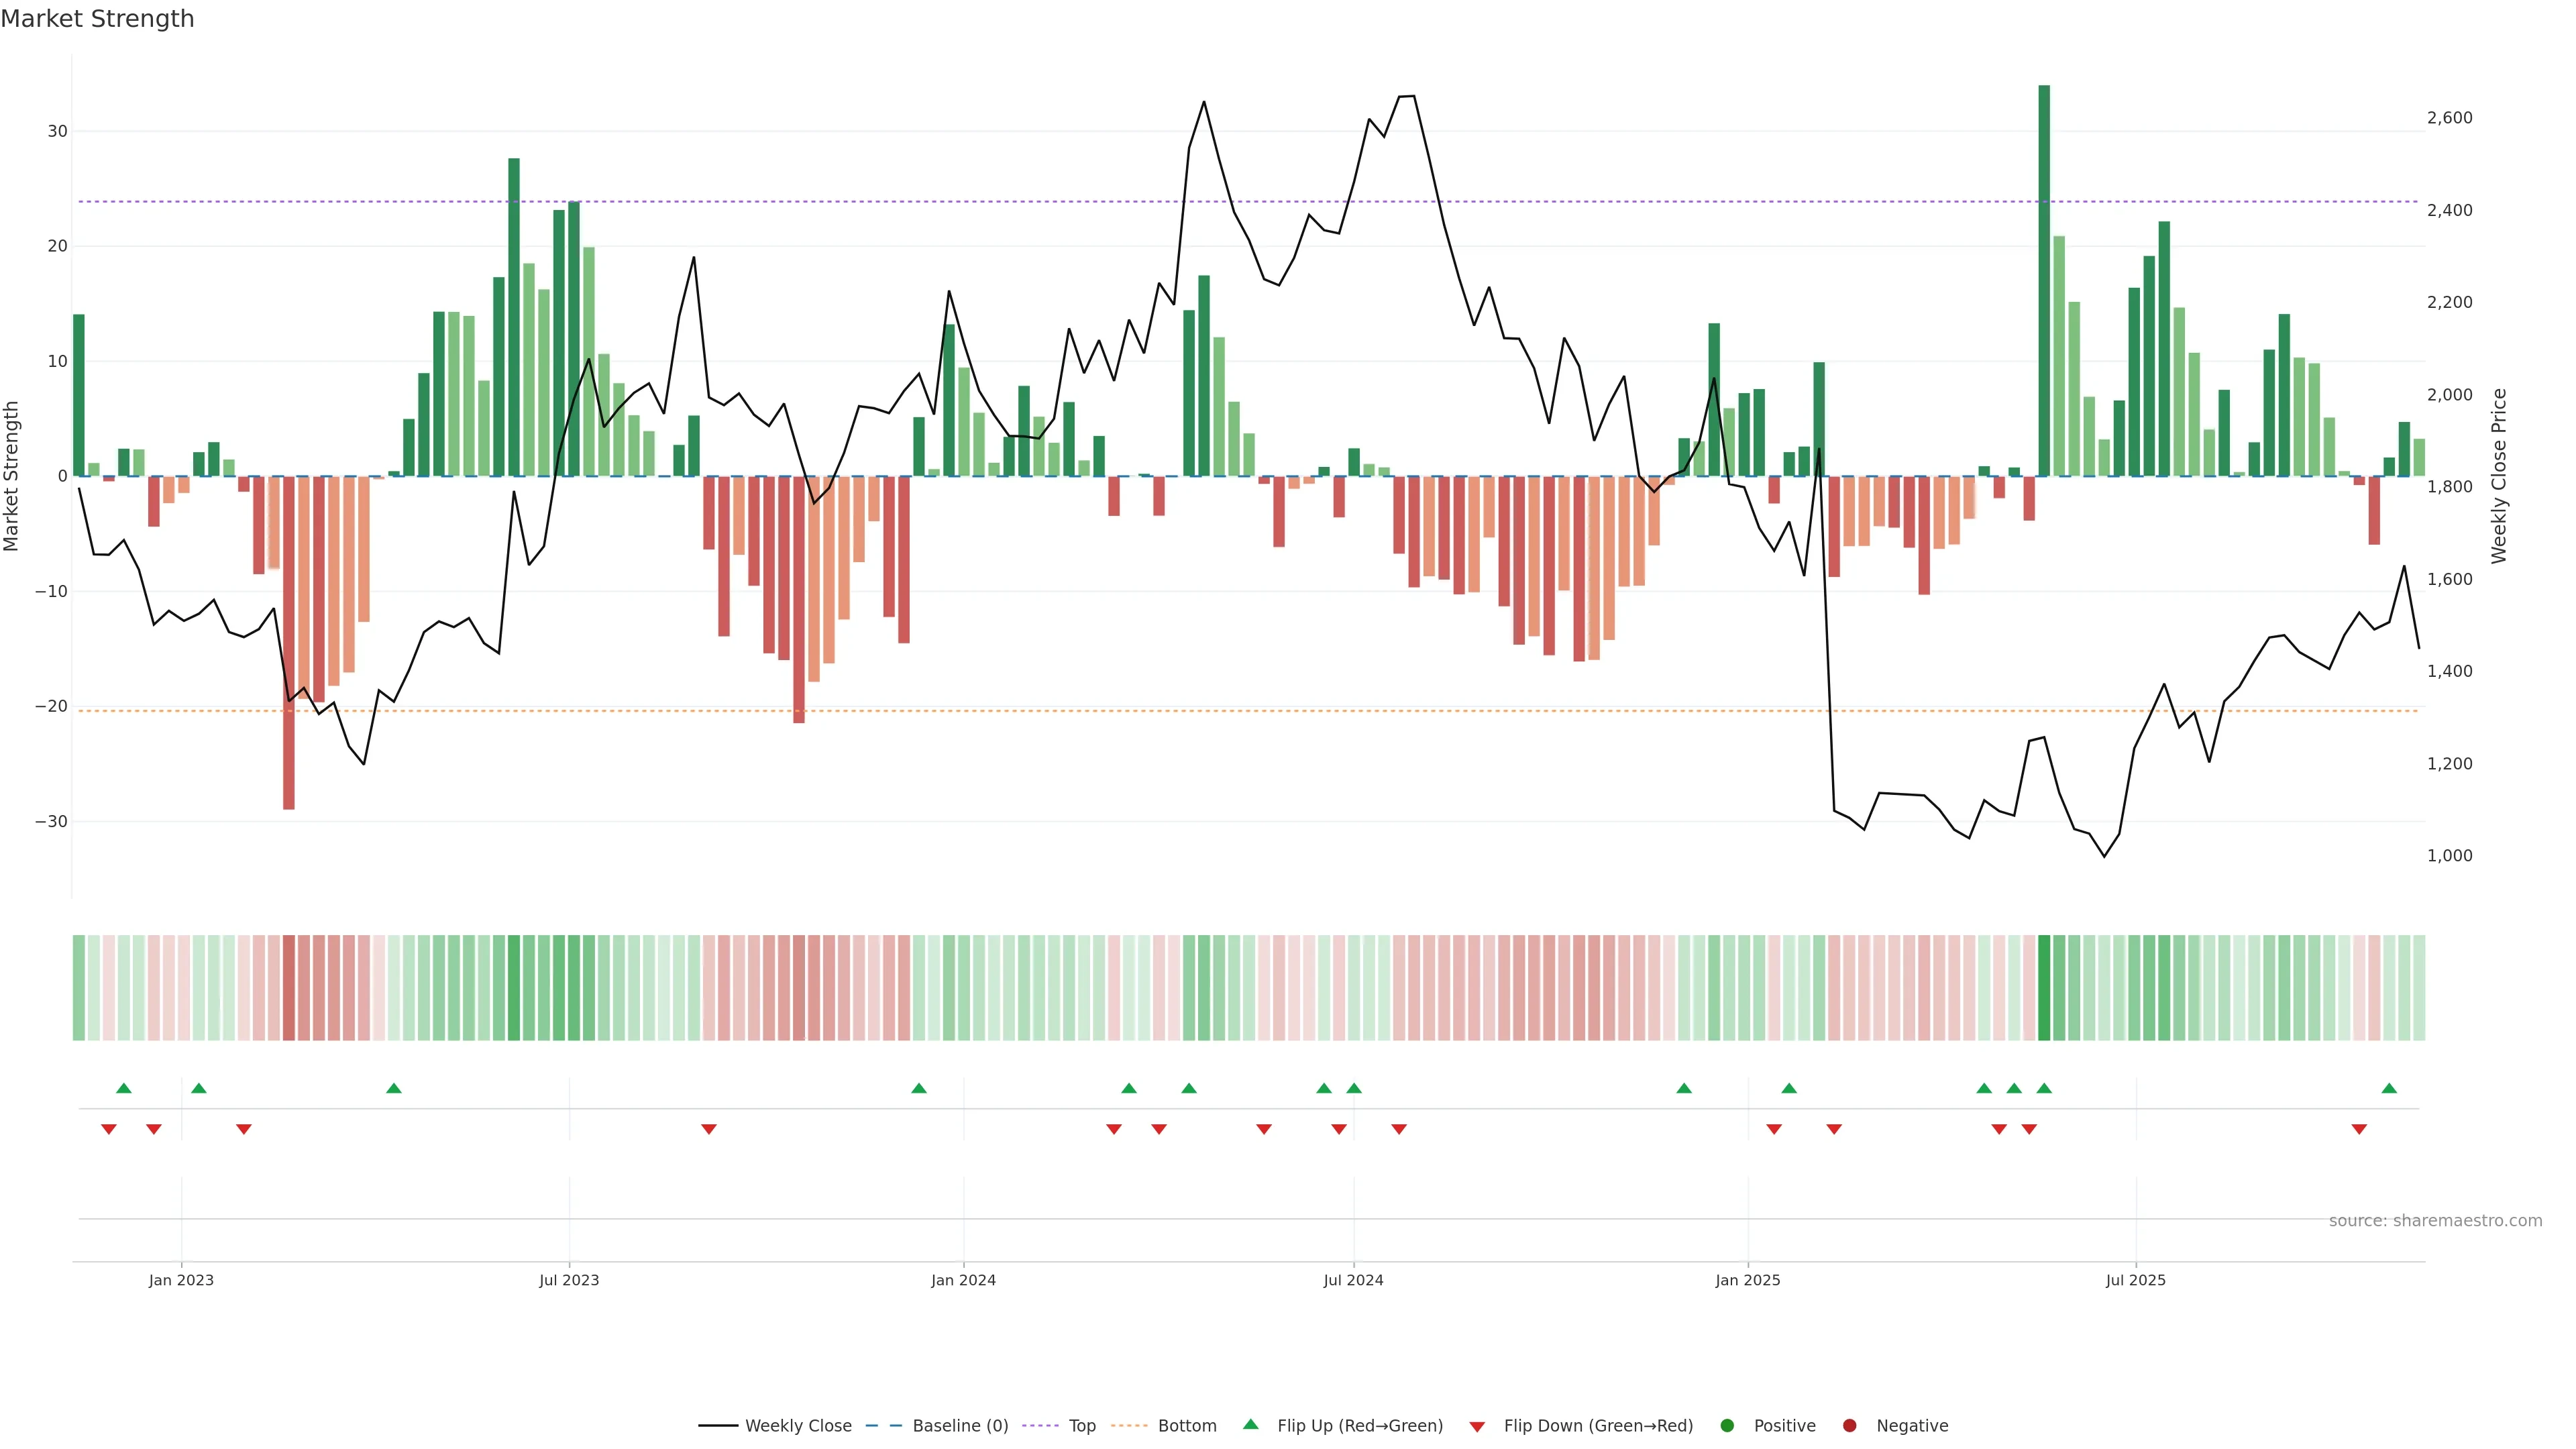Click the Jan 2025 x-axis label
This screenshot has height=1449, width=2576.
(x=1747, y=1280)
